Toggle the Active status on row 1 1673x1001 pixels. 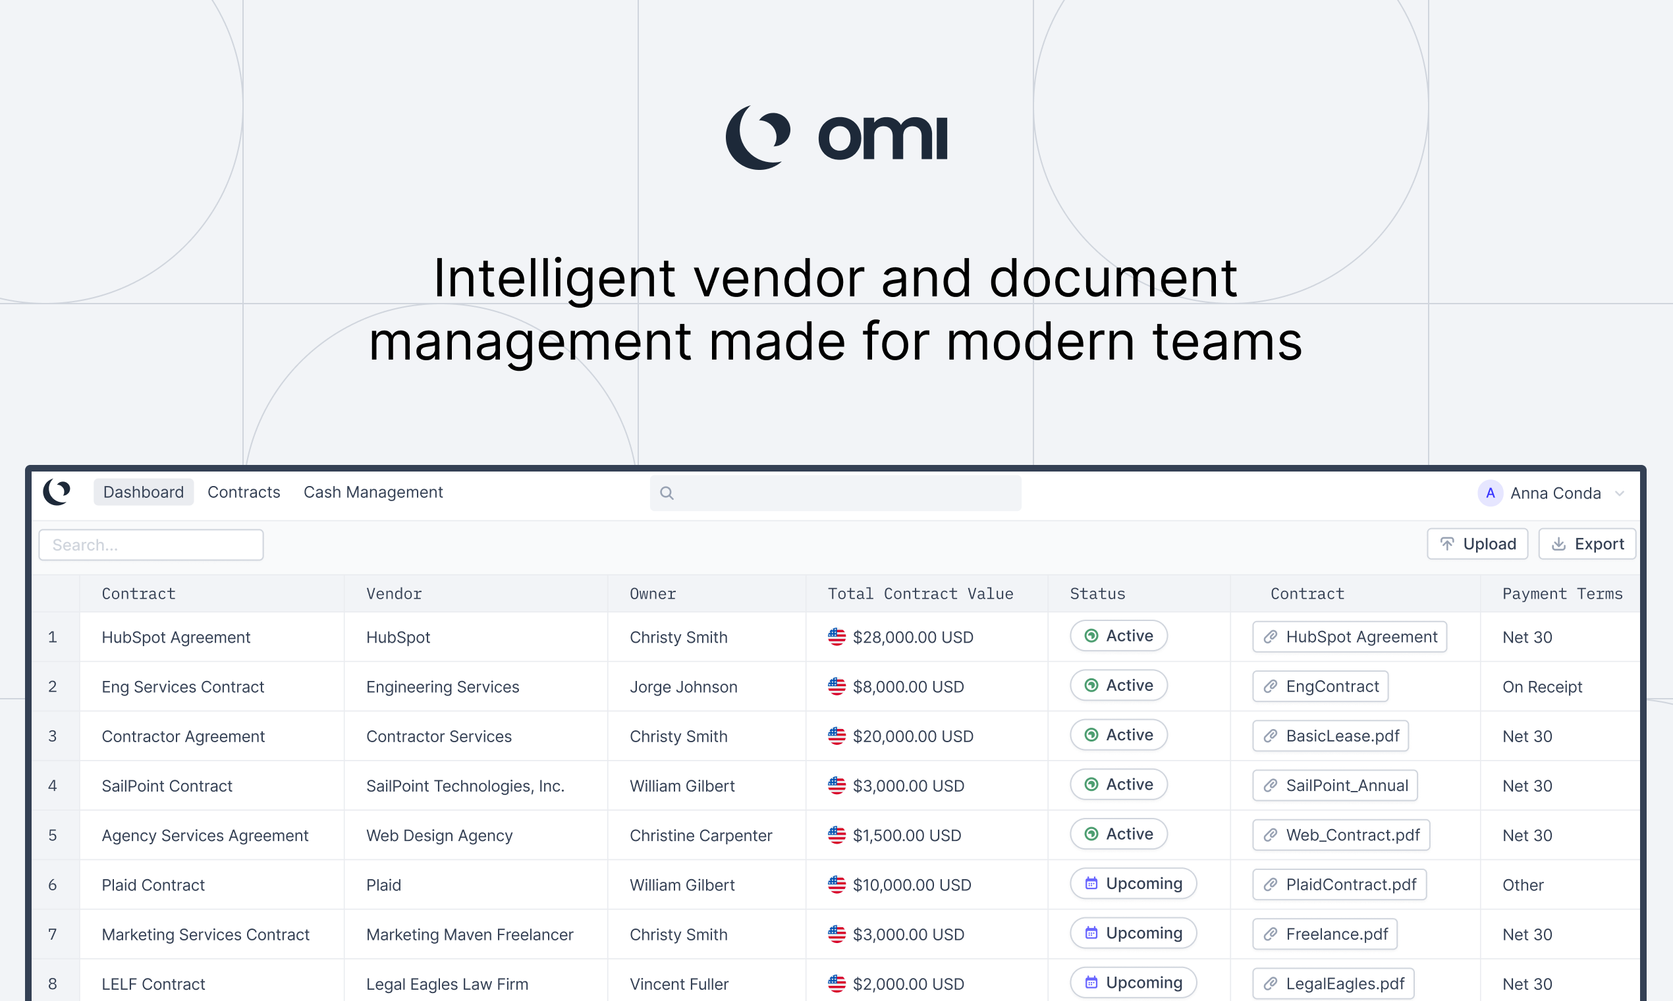(1114, 636)
